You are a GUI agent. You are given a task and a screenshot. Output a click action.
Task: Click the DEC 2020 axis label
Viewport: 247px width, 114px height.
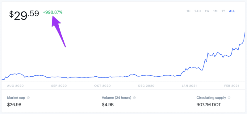(146, 86)
